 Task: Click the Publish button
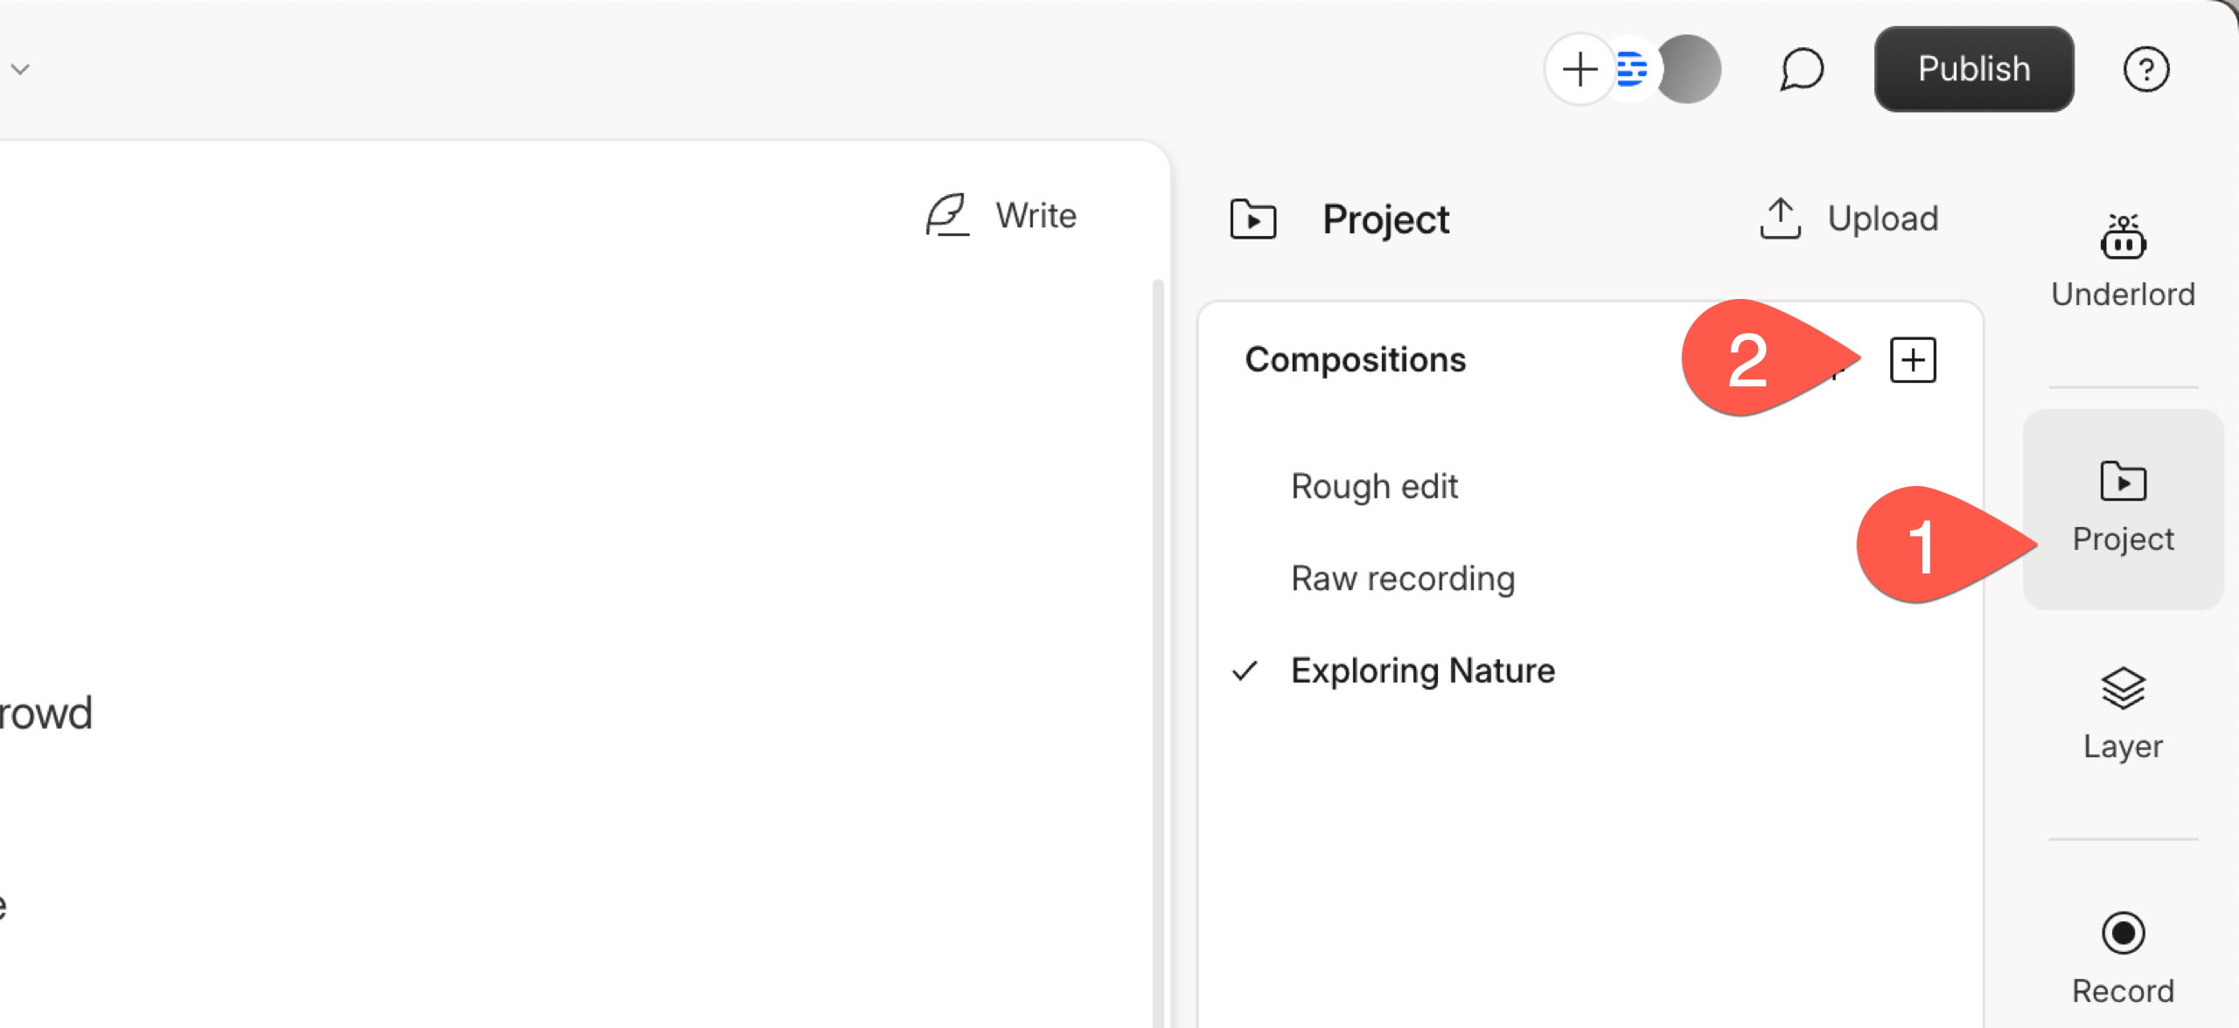coord(1973,69)
